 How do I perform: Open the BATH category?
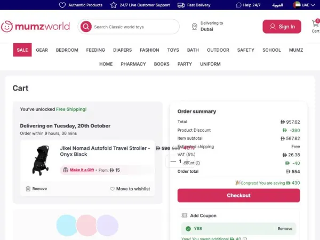coord(193,50)
